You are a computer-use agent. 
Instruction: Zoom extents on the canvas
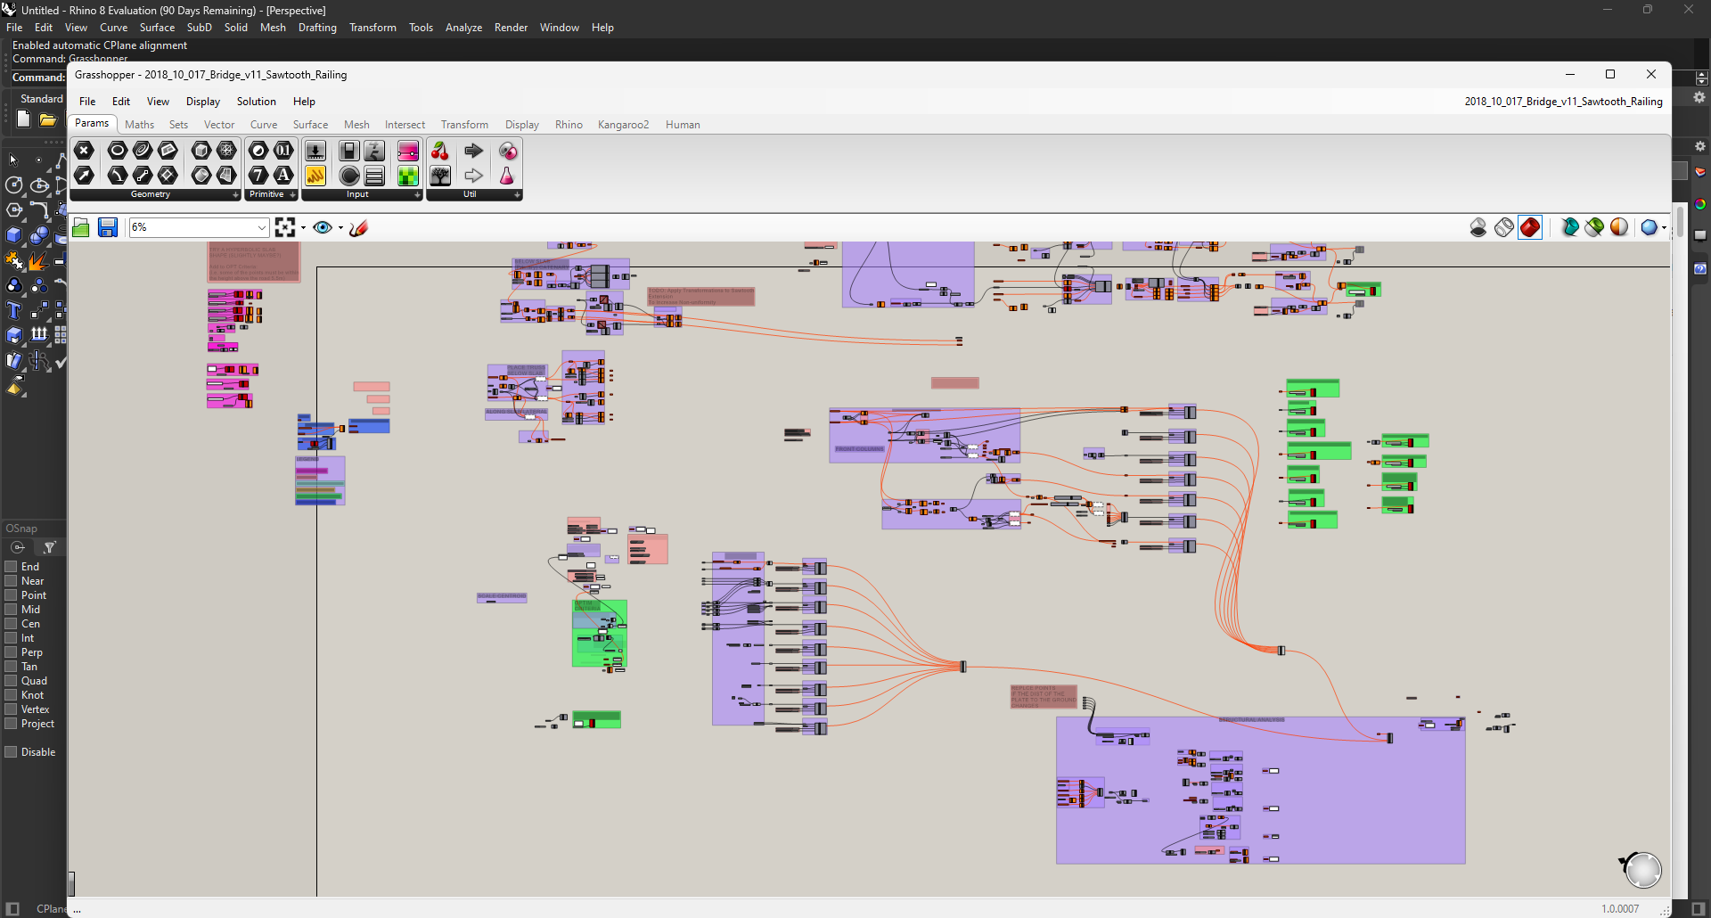pyautogui.click(x=285, y=228)
